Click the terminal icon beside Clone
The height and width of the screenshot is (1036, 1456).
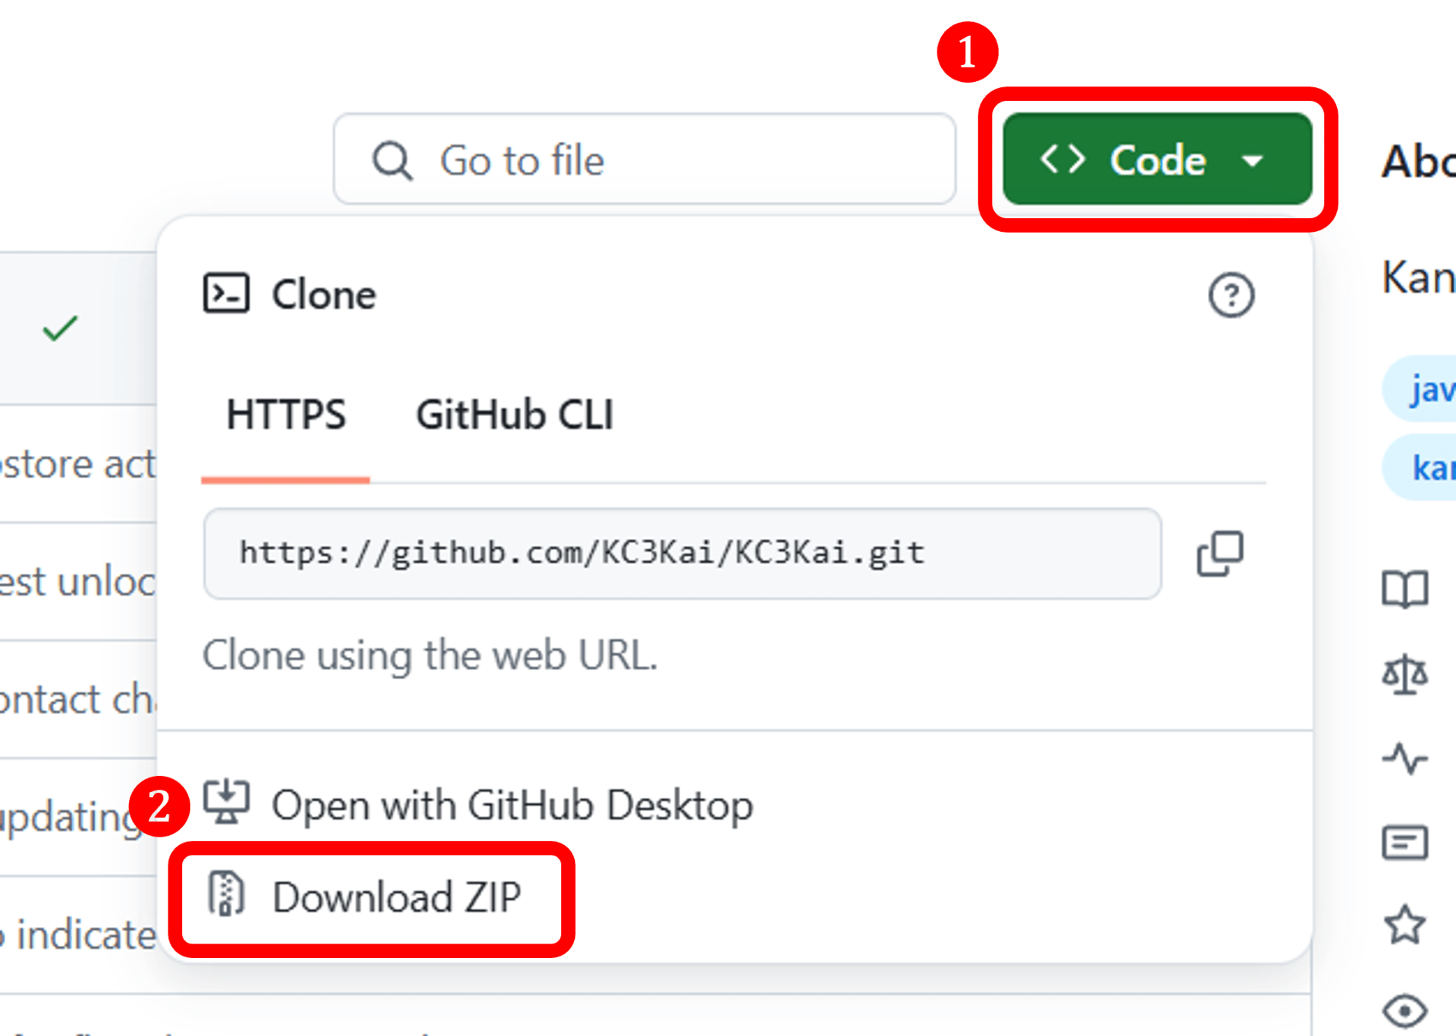pos(226,293)
